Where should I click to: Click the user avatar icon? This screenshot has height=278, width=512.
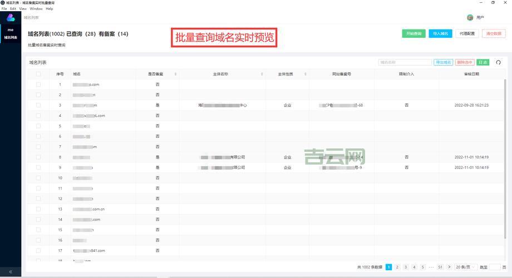click(x=470, y=18)
